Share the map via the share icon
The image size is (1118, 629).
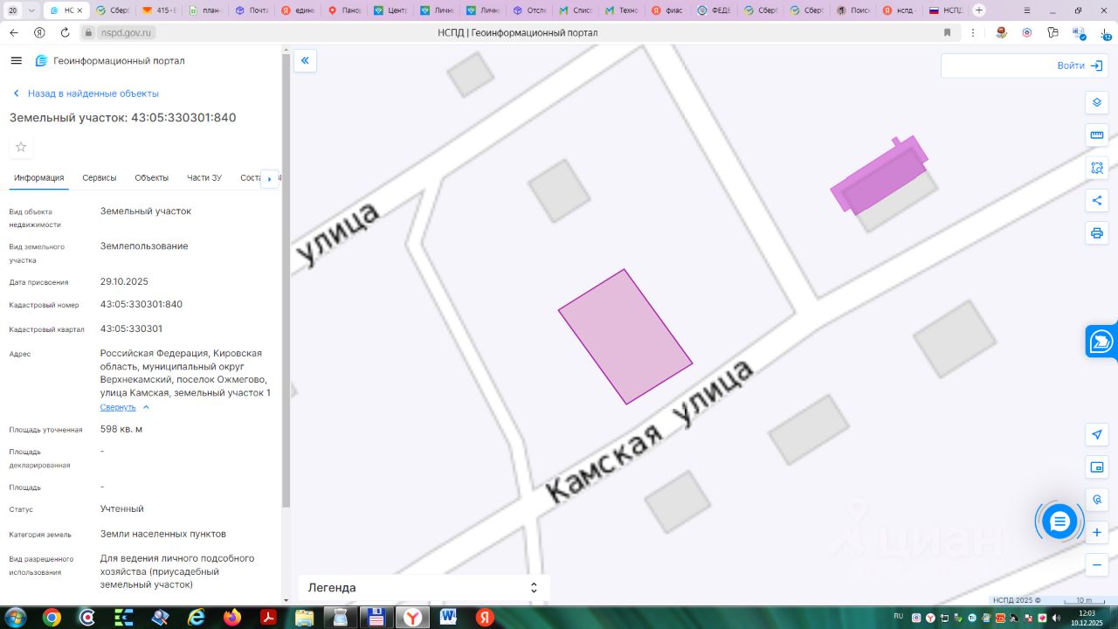(1097, 200)
